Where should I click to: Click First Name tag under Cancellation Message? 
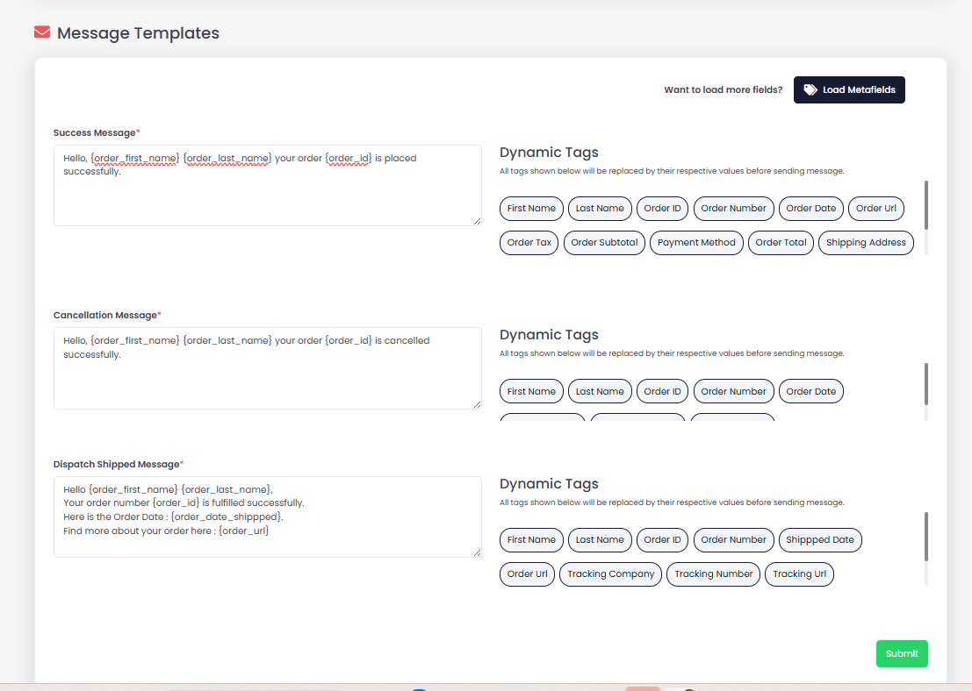[x=531, y=392]
